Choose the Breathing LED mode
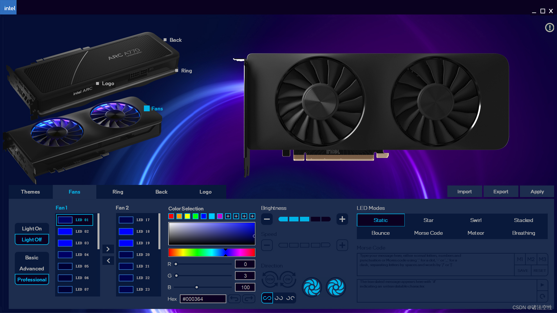 click(x=523, y=233)
